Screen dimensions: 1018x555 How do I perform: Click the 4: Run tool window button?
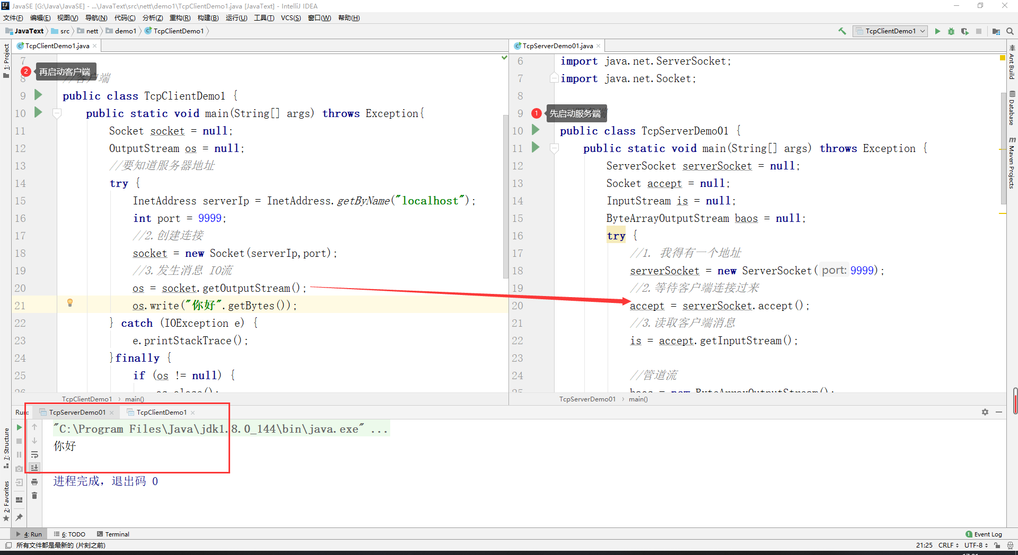tap(29, 534)
